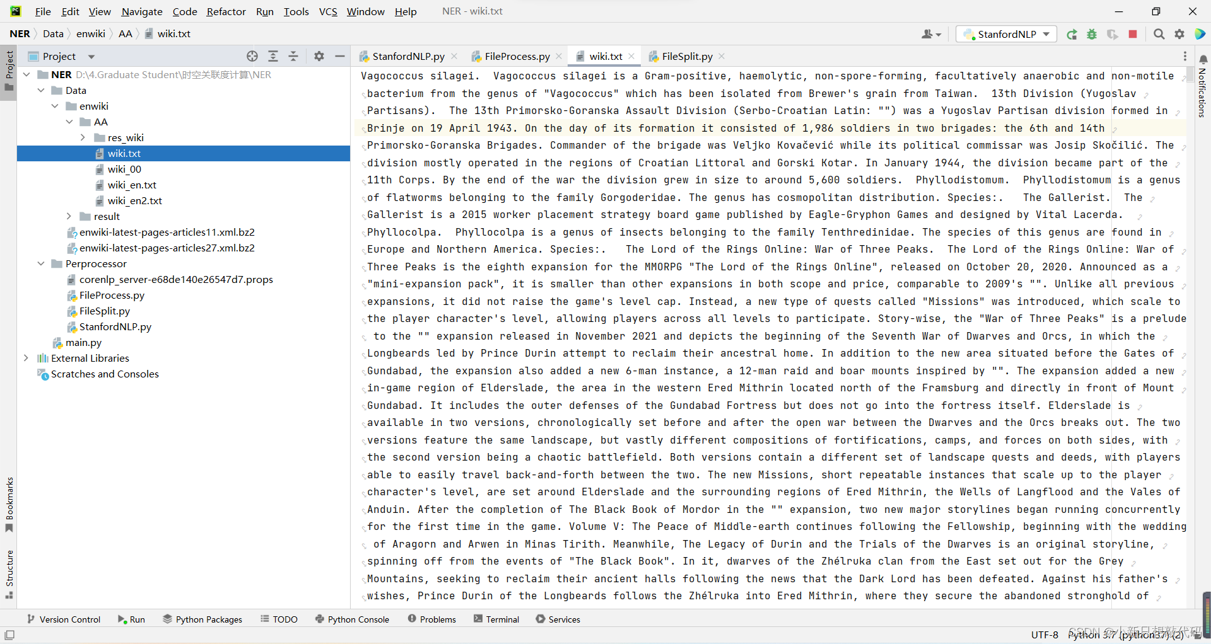Click enwiki breadcrumb in navigation bar
This screenshot has height=644, width=1211.
pos(91,34)
